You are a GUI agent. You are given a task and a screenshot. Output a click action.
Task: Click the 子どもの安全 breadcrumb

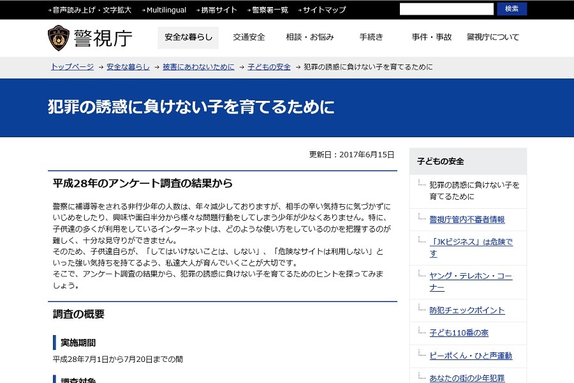pos(269,66)
